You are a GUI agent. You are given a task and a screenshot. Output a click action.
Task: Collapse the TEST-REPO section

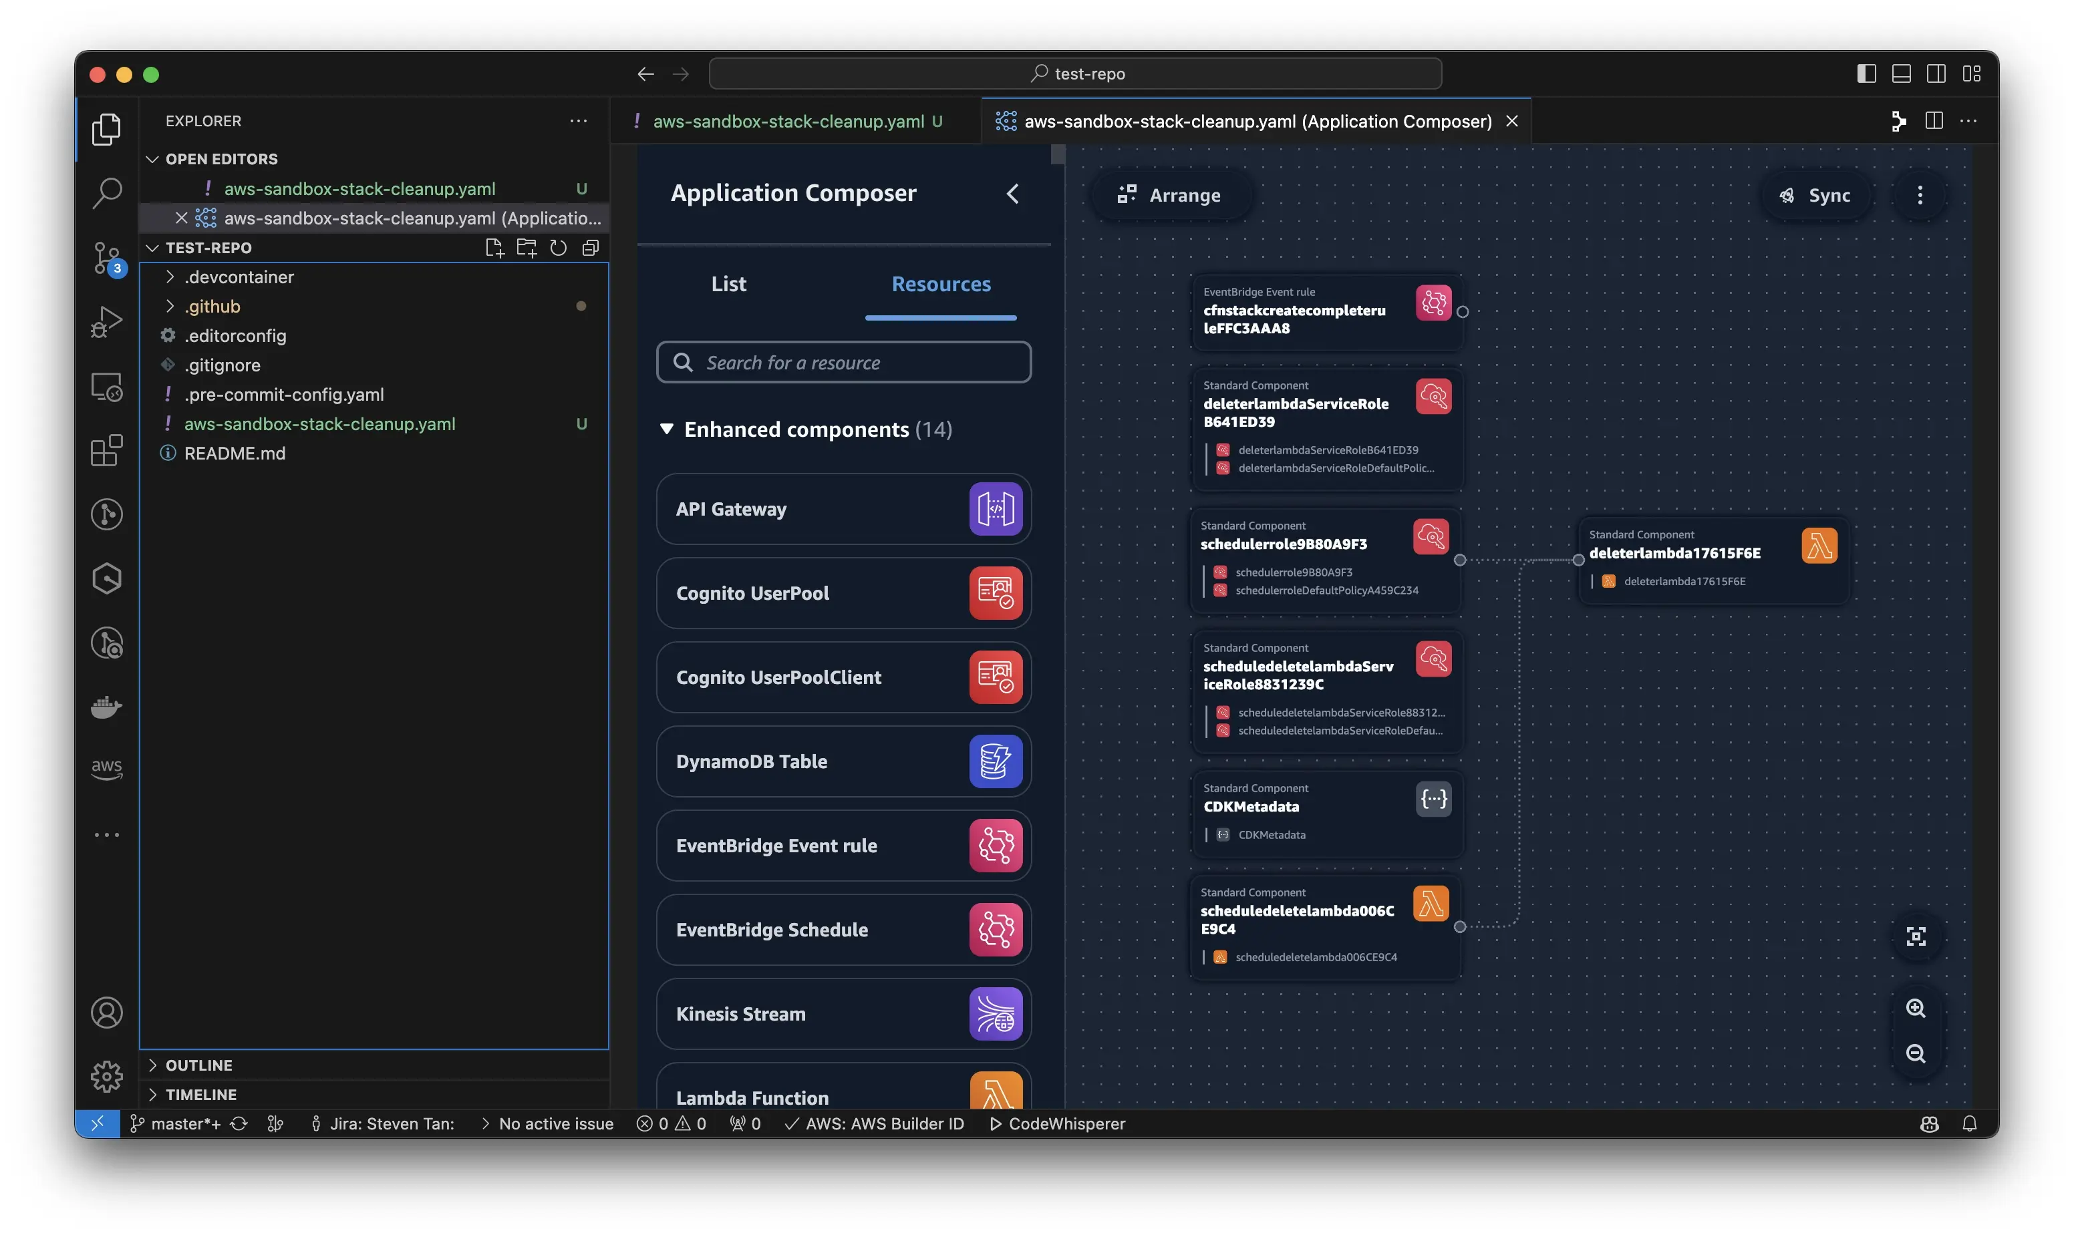coord(152,248)
